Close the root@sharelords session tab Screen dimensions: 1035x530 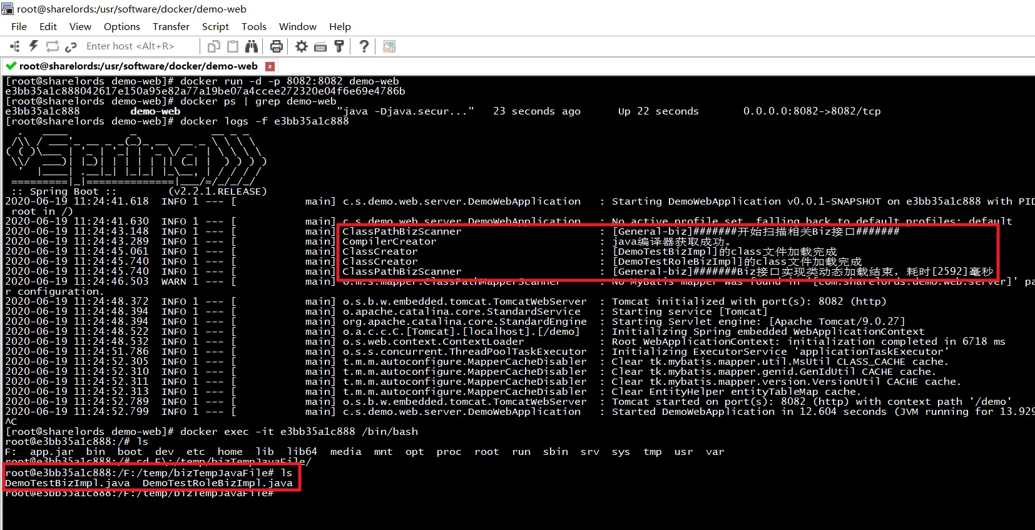pos(270,66)
